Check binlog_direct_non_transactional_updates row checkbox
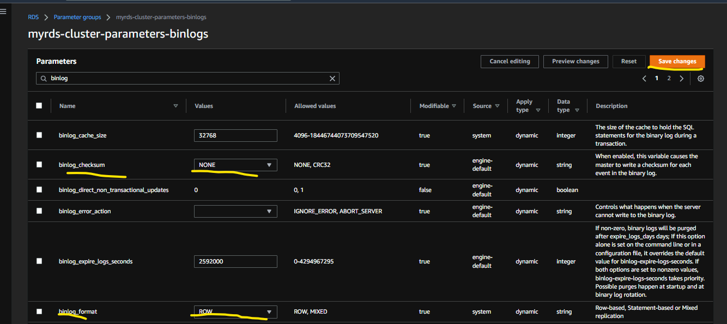This screenshot has height=324, width=727. [x=39, y=190]
